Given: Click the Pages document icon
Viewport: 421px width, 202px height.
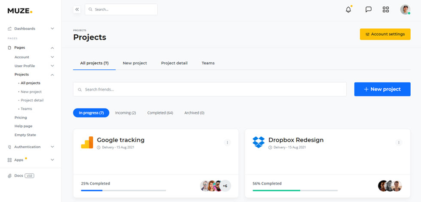Looking at the screenshot, I should tap(9, 48).
